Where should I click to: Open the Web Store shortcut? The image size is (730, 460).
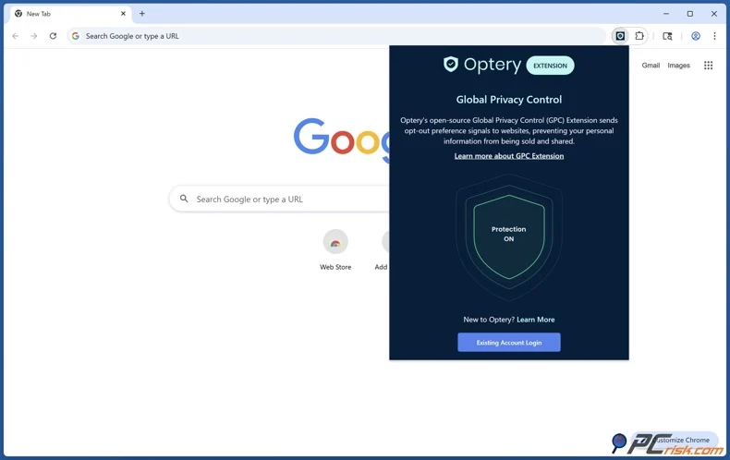[335, 250]
